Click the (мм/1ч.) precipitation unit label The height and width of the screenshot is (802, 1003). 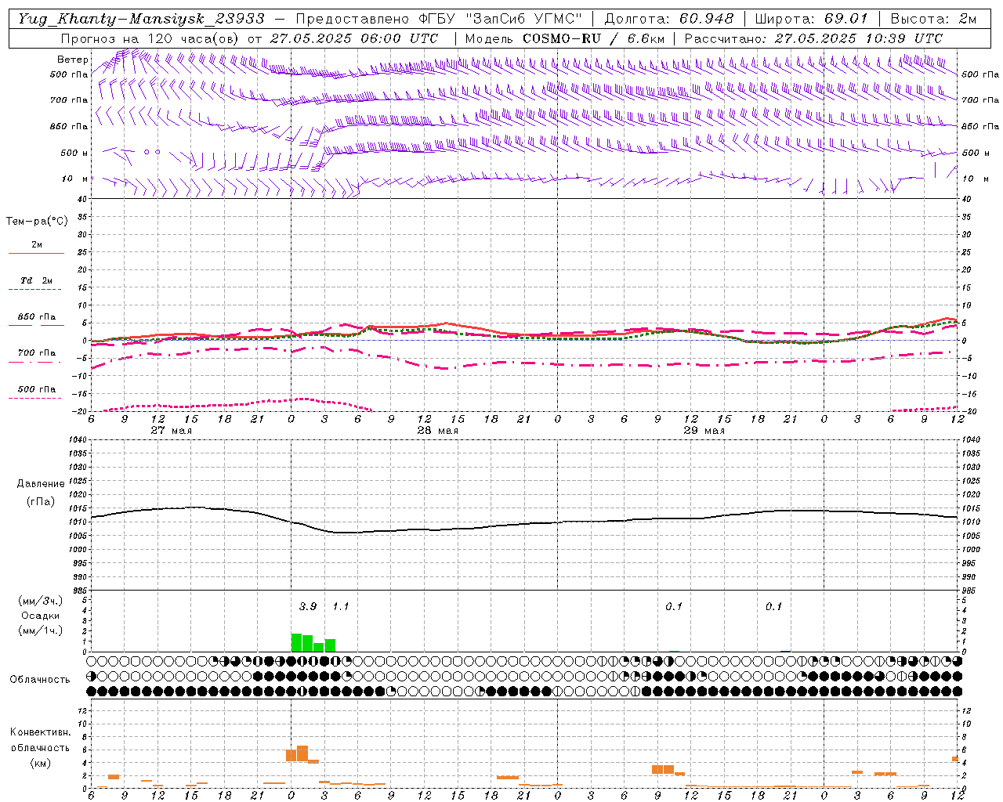tap(41, 630)
